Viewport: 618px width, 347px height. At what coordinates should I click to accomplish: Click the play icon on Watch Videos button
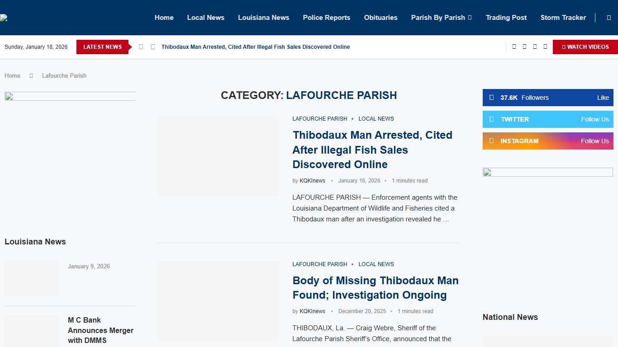tap(564, 47)
